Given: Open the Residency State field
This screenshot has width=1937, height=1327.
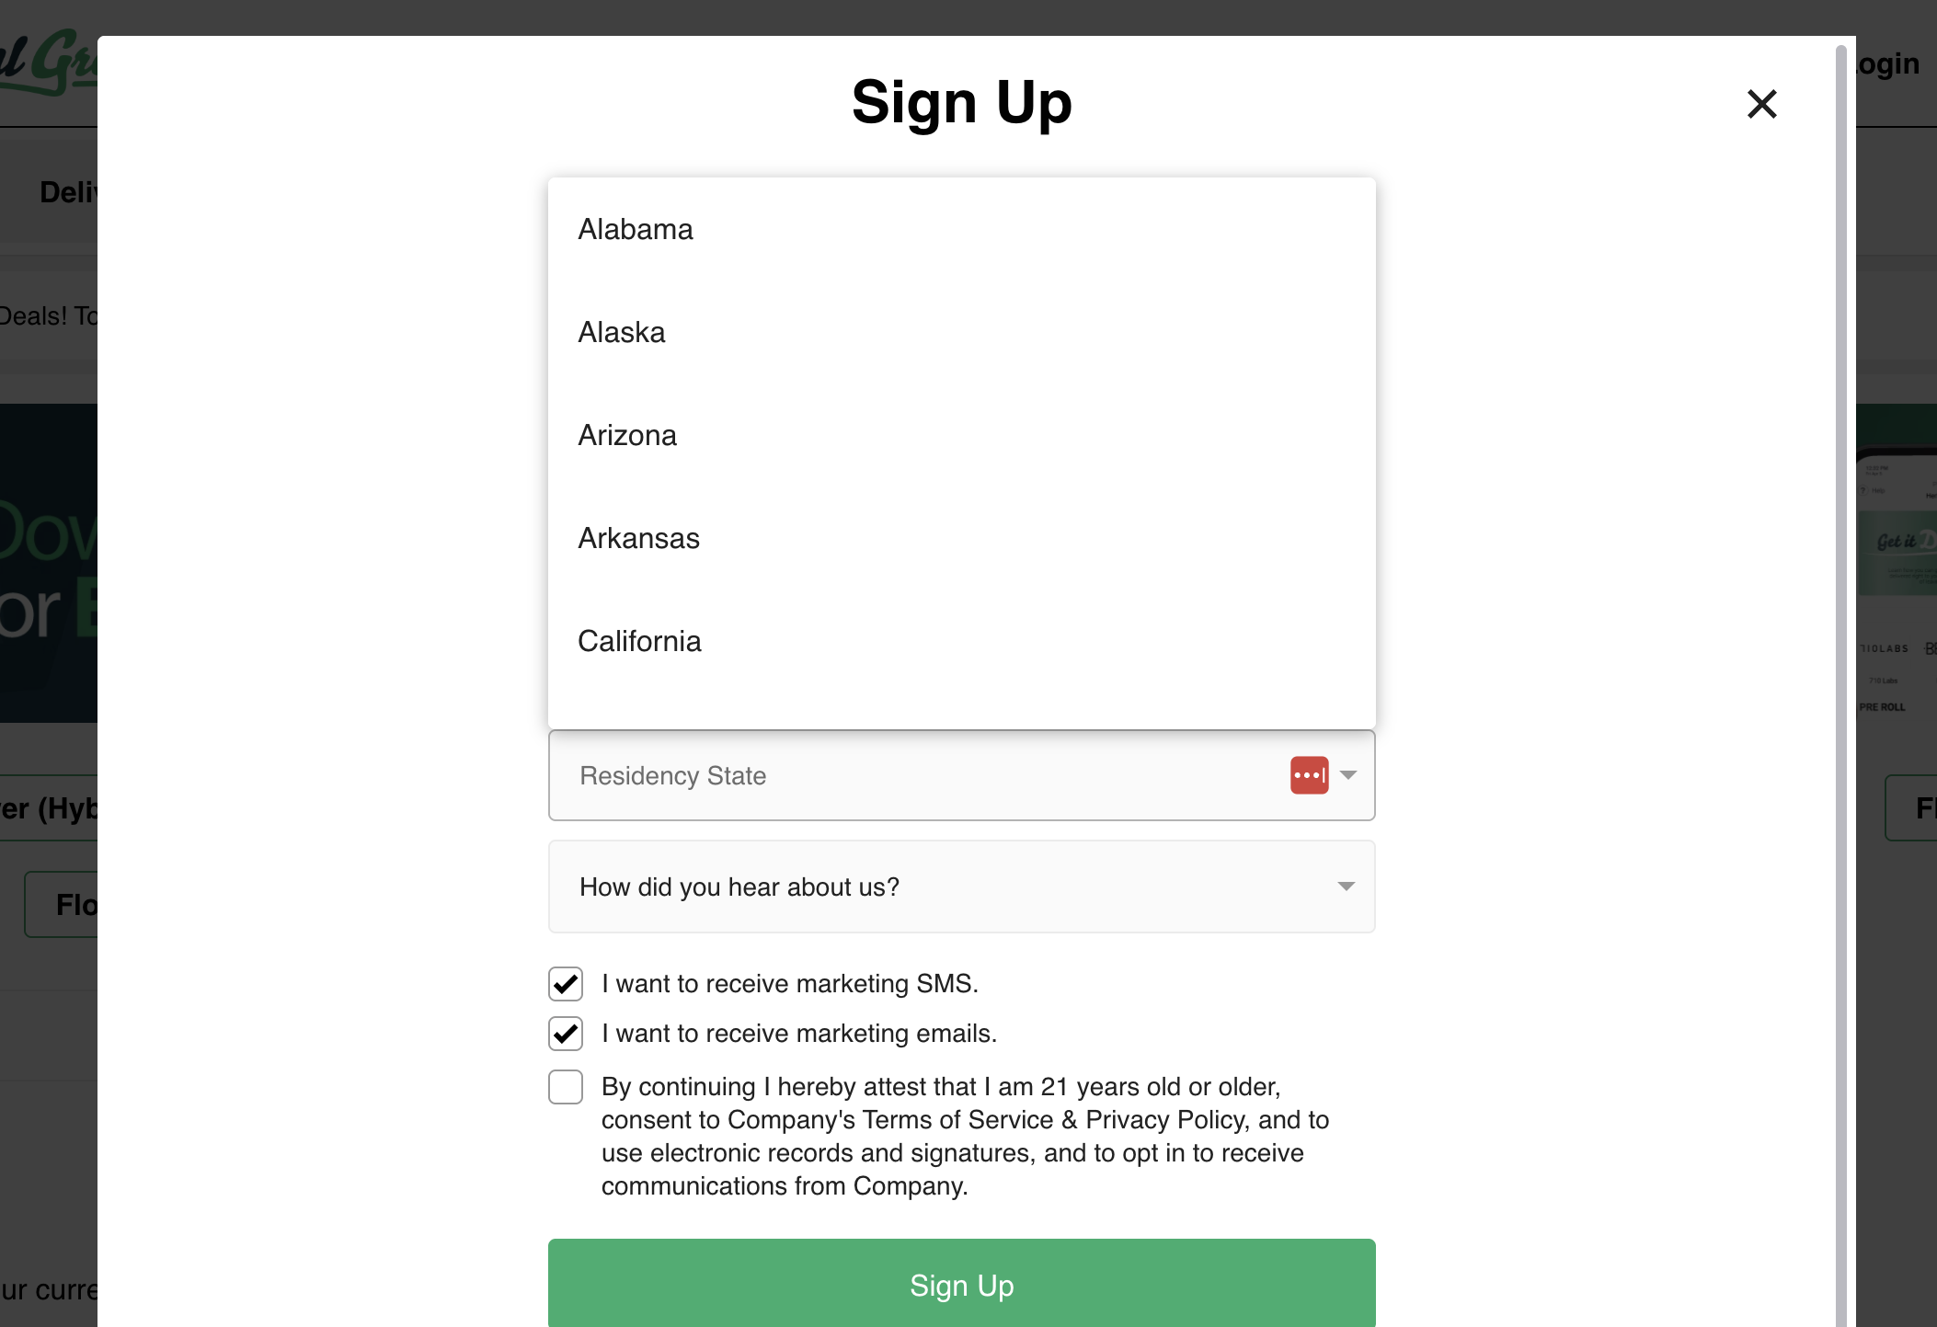Looking at the screenshot, I should click(920, 775).
